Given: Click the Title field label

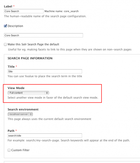Looking at the screenshot, I should (x=11, y=67).
